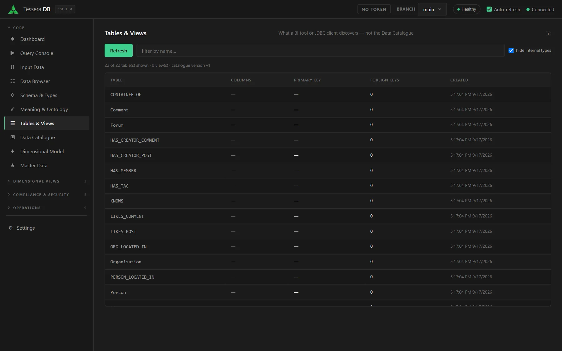Screen dimensions: 562x351
Task: Click the table count summary text
Action: (157, 66)
